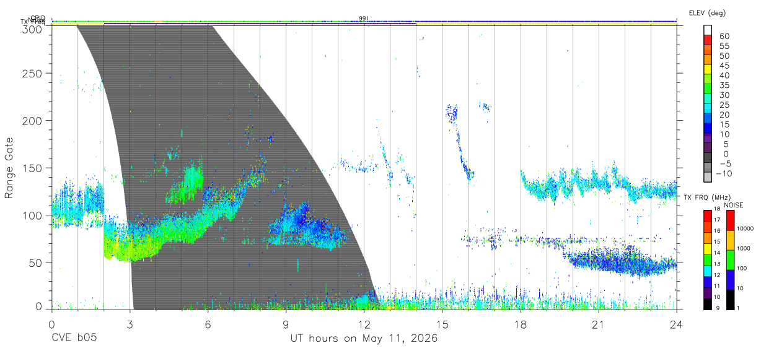Click the '−10' ELEV colorbar label
761x351 pixels.
pos(724,173)
